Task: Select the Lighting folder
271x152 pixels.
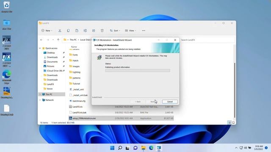Action: pyautogui.click(x=76, y=72)
